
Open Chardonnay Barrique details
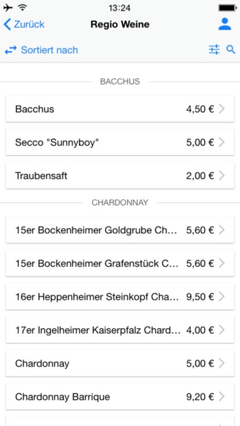tap(120, 397)
